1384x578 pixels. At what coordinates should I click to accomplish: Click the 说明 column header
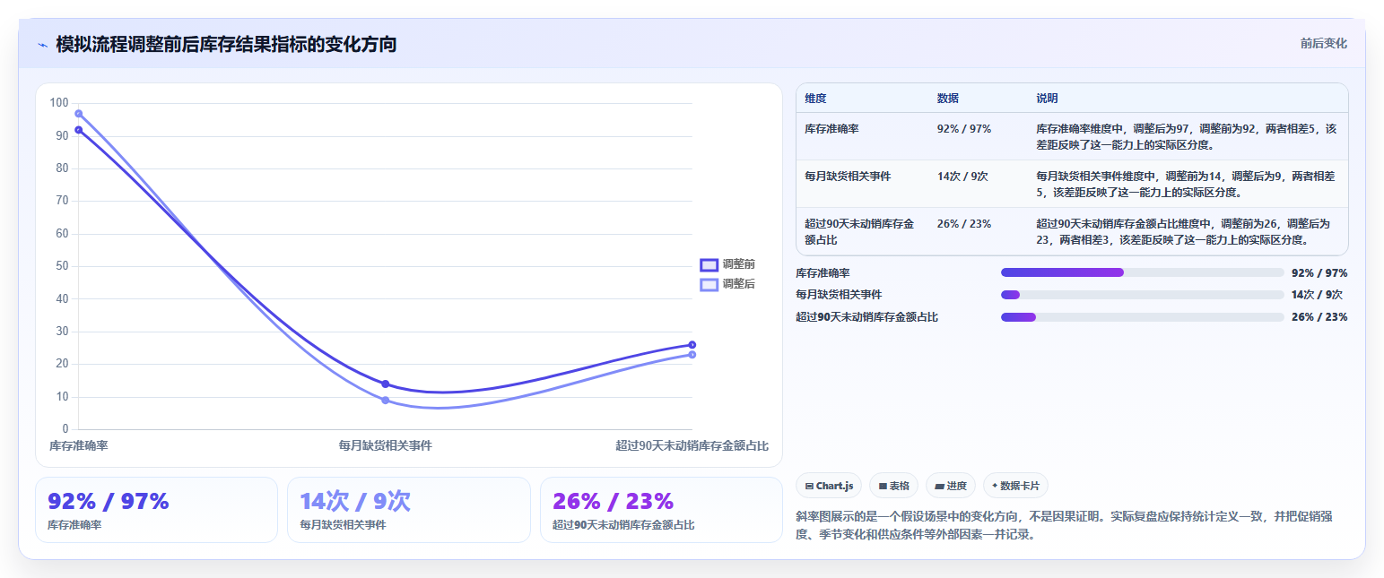(1047, 98)
